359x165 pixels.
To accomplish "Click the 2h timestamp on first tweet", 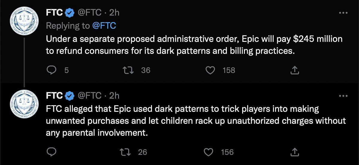I will 114,13.
